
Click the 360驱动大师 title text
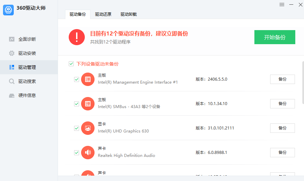(31, 8)
